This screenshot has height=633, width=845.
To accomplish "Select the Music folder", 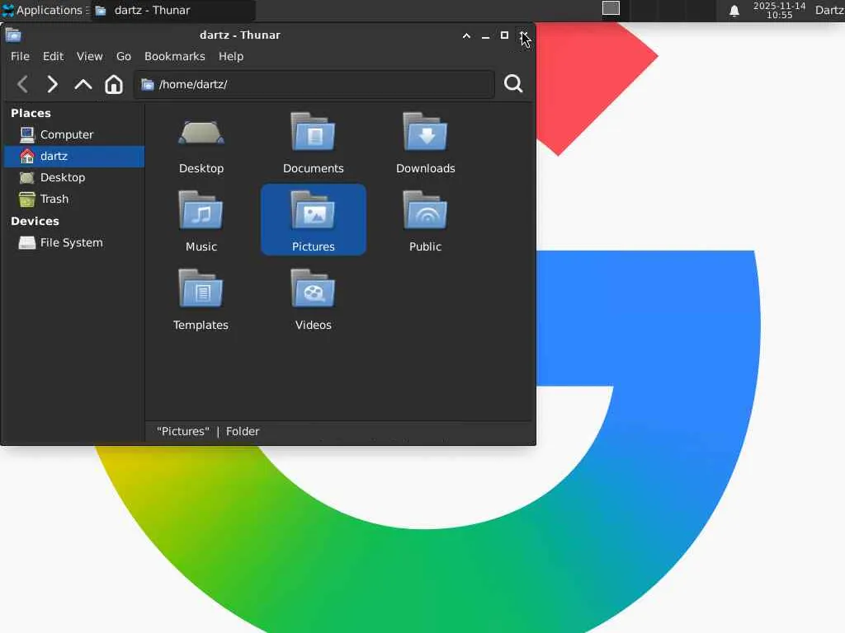I will point(201,221).
